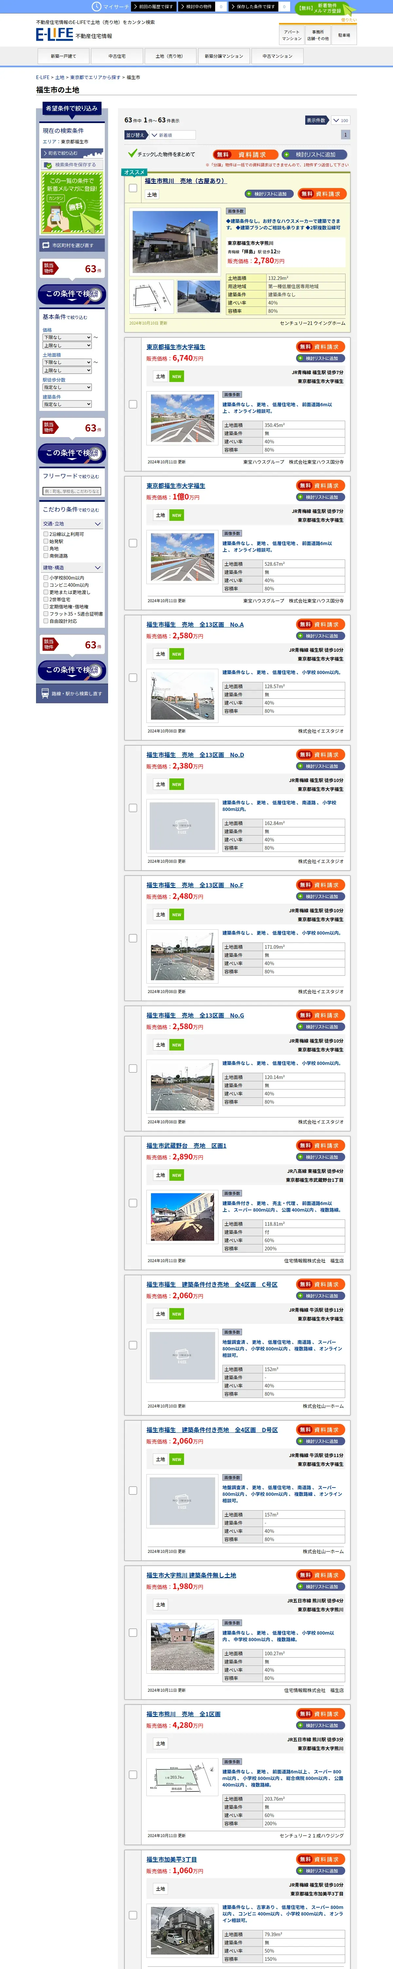393x1969 pixels.
Task: Enable 小学校800m以内 filter checkbox
Action: pos(46,578)
